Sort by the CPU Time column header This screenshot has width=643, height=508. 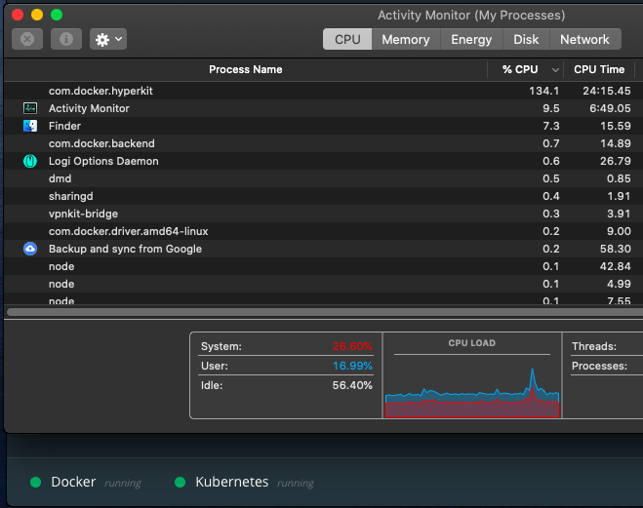pyautogui.click(x=599, y=69)
